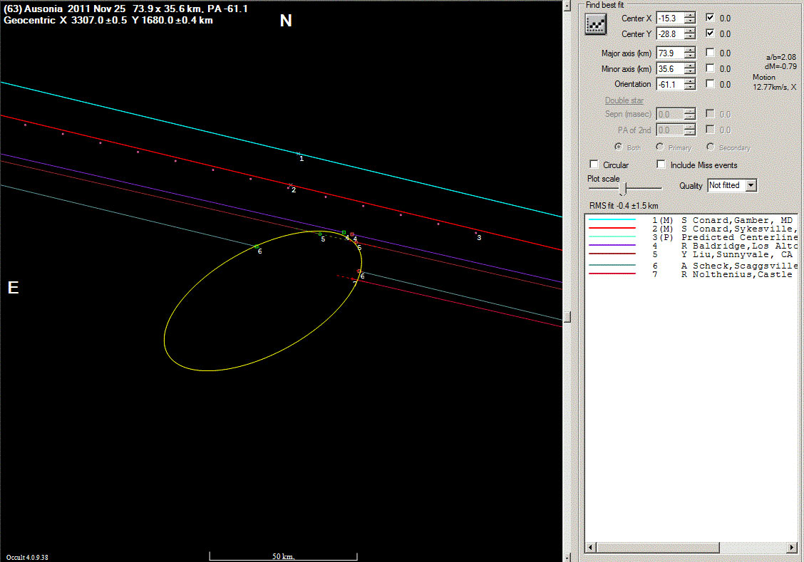Click the observer list right scroll arrow
This screenshot has height=562, width=804.
[x=792, y=548]
